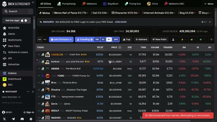Click the New Pairs filter button
This screenshot has height=122, width=217.
coord(159,40)
